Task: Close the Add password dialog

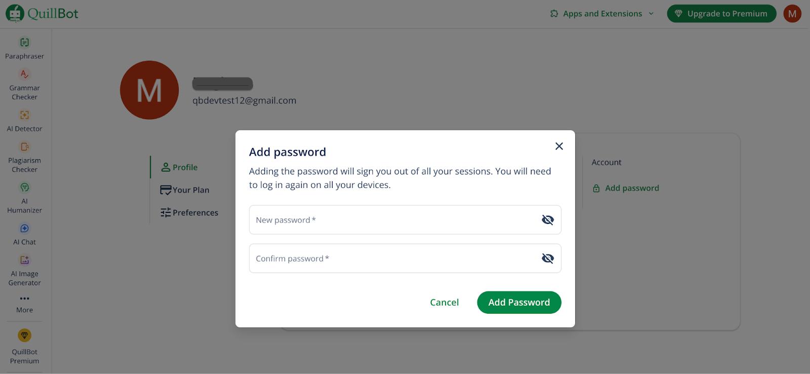Action: point(559,146)
